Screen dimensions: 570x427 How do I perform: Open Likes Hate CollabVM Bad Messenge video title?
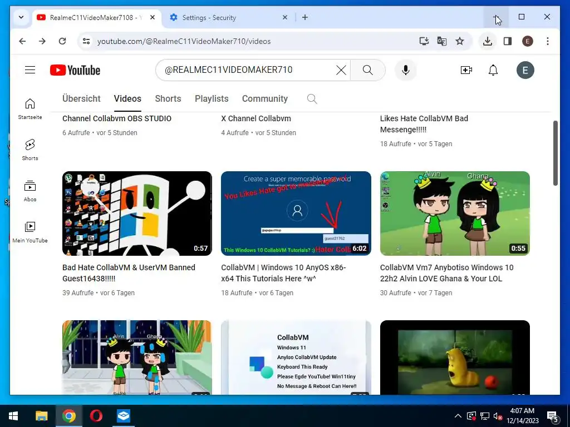(424, 124)
